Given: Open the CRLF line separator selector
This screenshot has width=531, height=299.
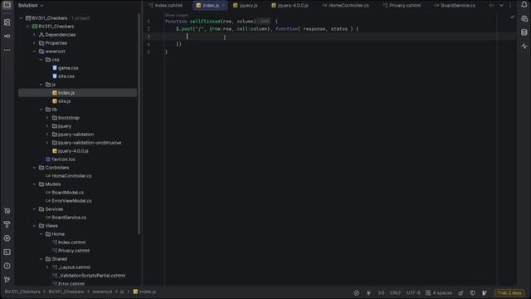Looking at the screenshot, I should (x=395, y=293).
